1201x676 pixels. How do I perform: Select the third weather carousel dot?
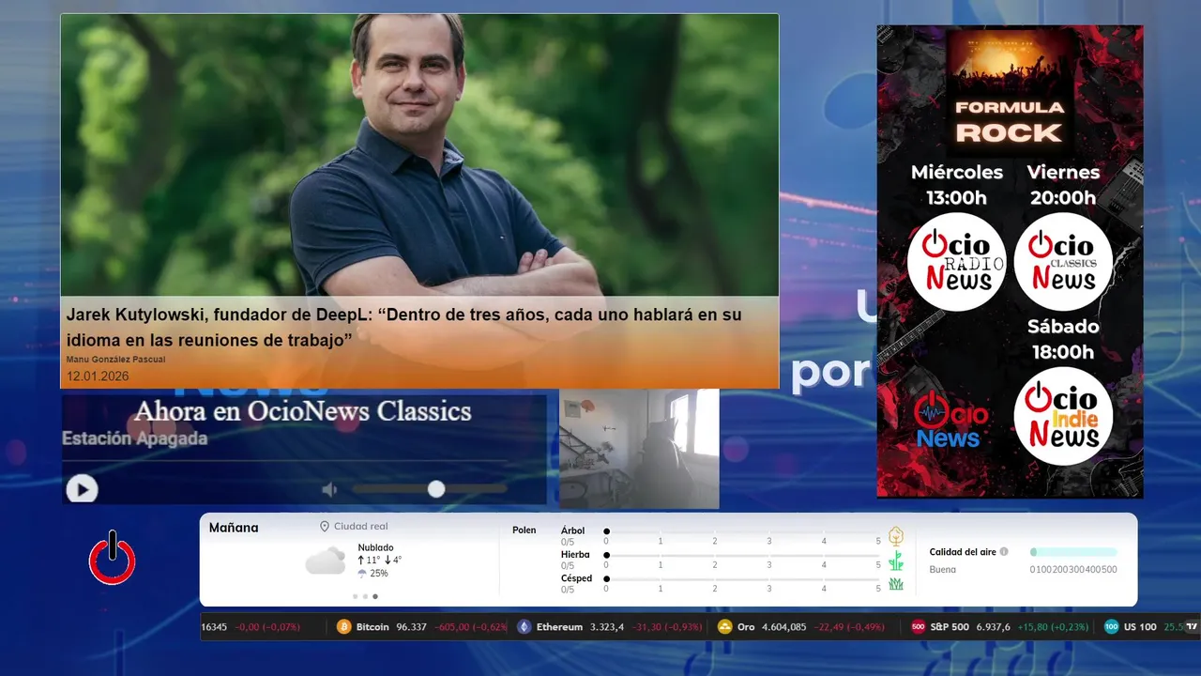375,596
